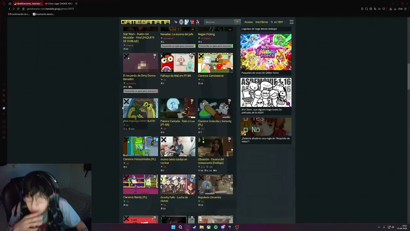Open El recuerdo de Dirty Donna Benedict thumbnail
410x231 pixels.
(x=141, y=63)
